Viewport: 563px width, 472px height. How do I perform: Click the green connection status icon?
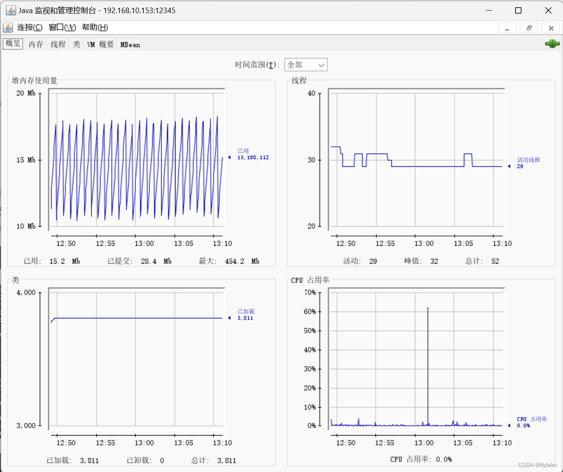click(x=552, y=44)
